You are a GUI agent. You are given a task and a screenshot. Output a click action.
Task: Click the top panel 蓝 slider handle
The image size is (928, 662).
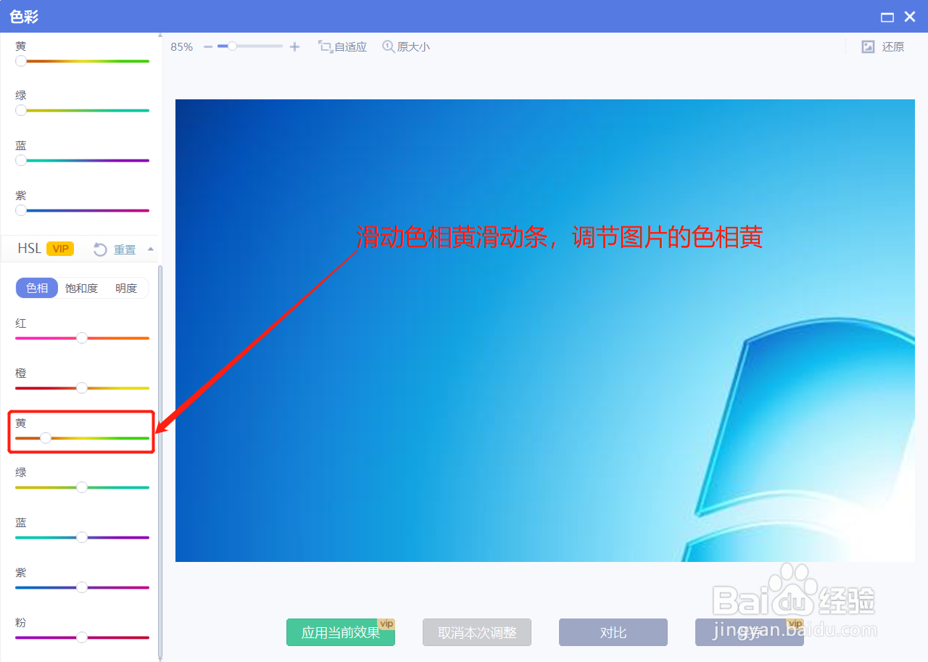coord(21,160)
